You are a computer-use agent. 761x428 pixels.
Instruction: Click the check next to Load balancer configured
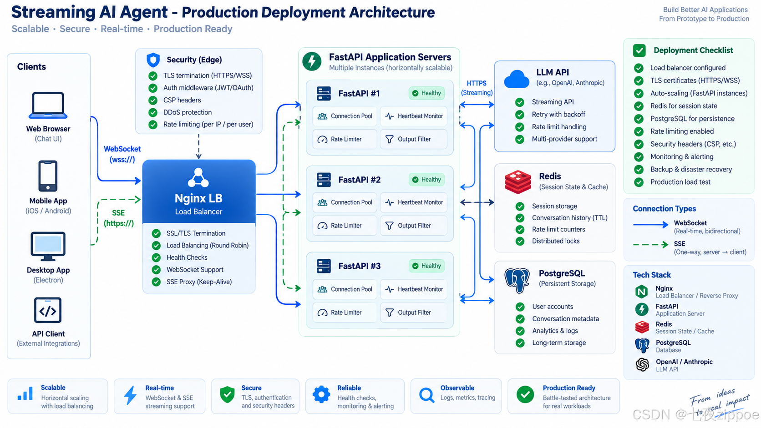[x=639, y=68]
